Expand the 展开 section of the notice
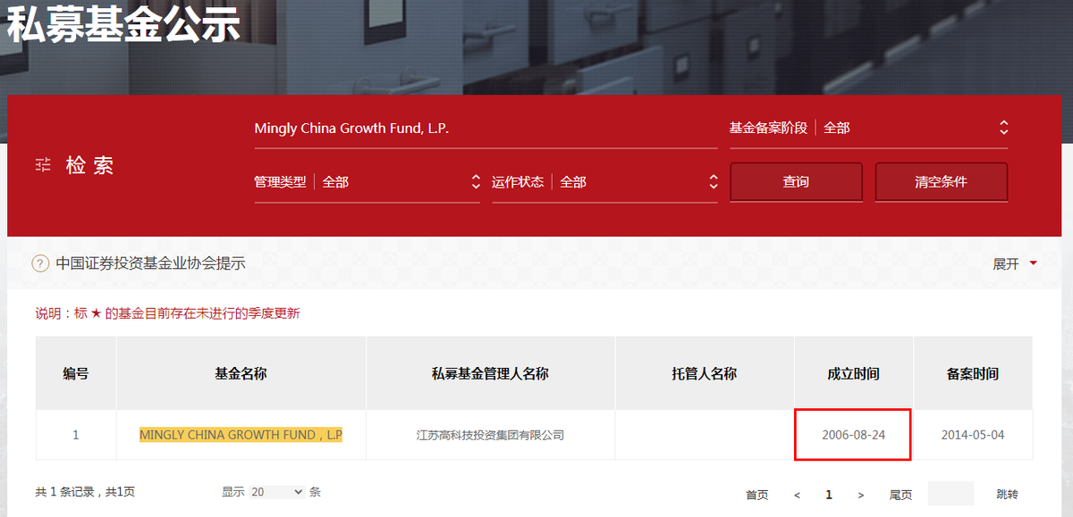 coord(1011,263)
